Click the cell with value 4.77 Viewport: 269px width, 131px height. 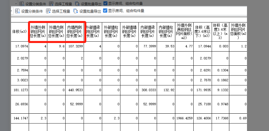tap(184, 46)
